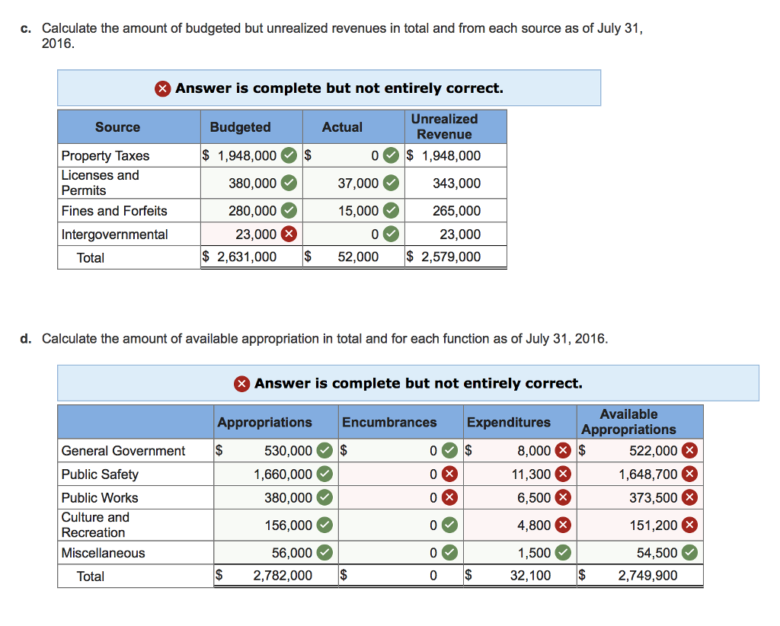Click green check next to Property Taxes budgeted 1,948,000

[289, 155]
